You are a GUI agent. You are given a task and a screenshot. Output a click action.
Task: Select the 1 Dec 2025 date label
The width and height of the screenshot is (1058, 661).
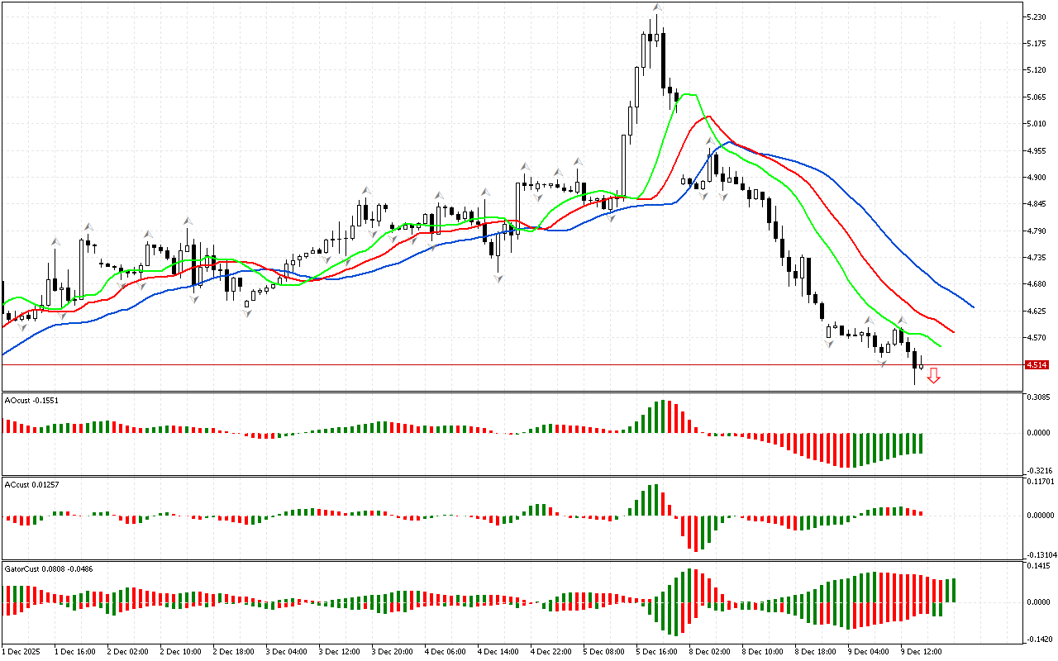pos(22,651)
